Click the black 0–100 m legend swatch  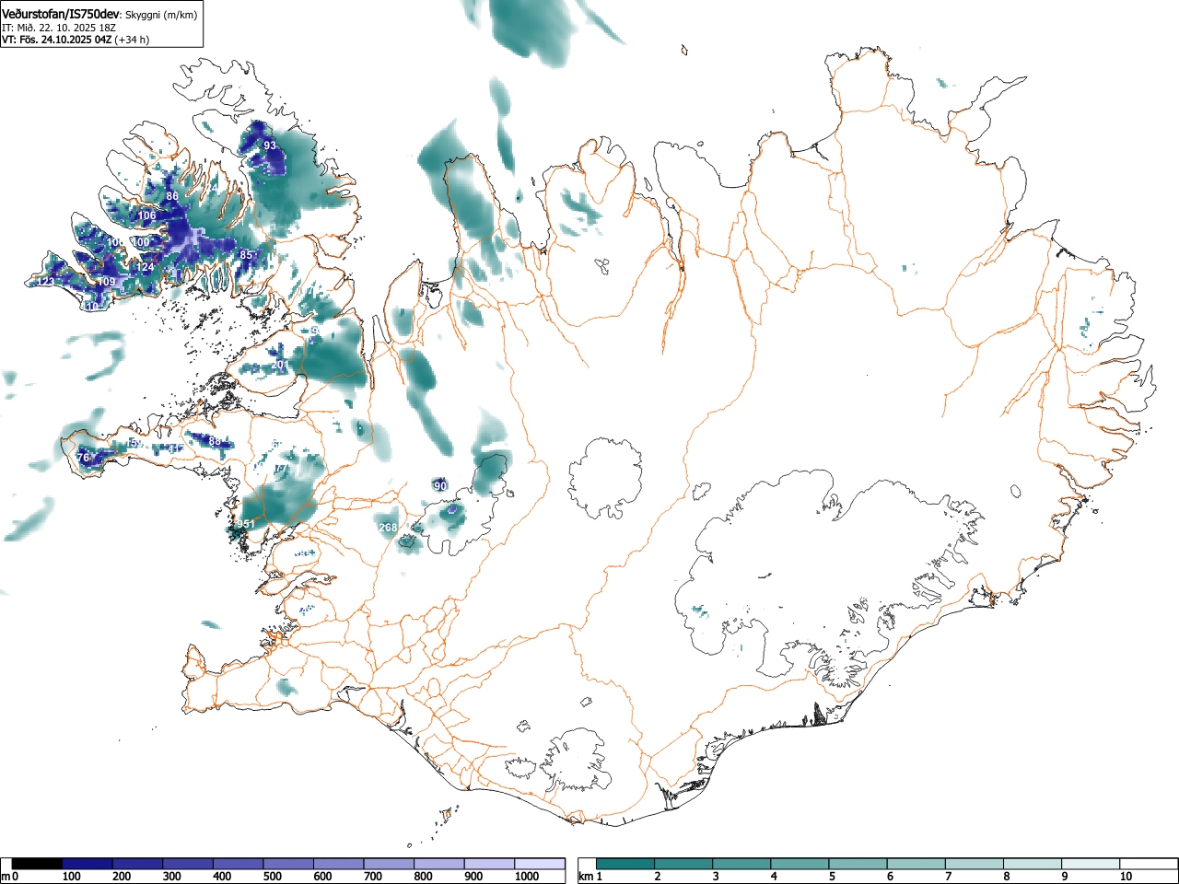[38, 864]
